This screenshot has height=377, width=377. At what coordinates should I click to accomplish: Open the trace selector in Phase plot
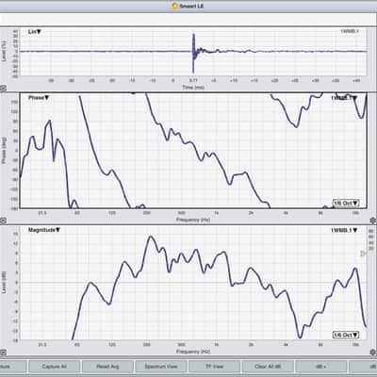point(344,98)
